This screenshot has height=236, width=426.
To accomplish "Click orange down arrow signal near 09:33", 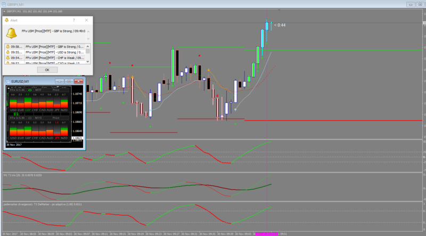I will coord(209,70).
